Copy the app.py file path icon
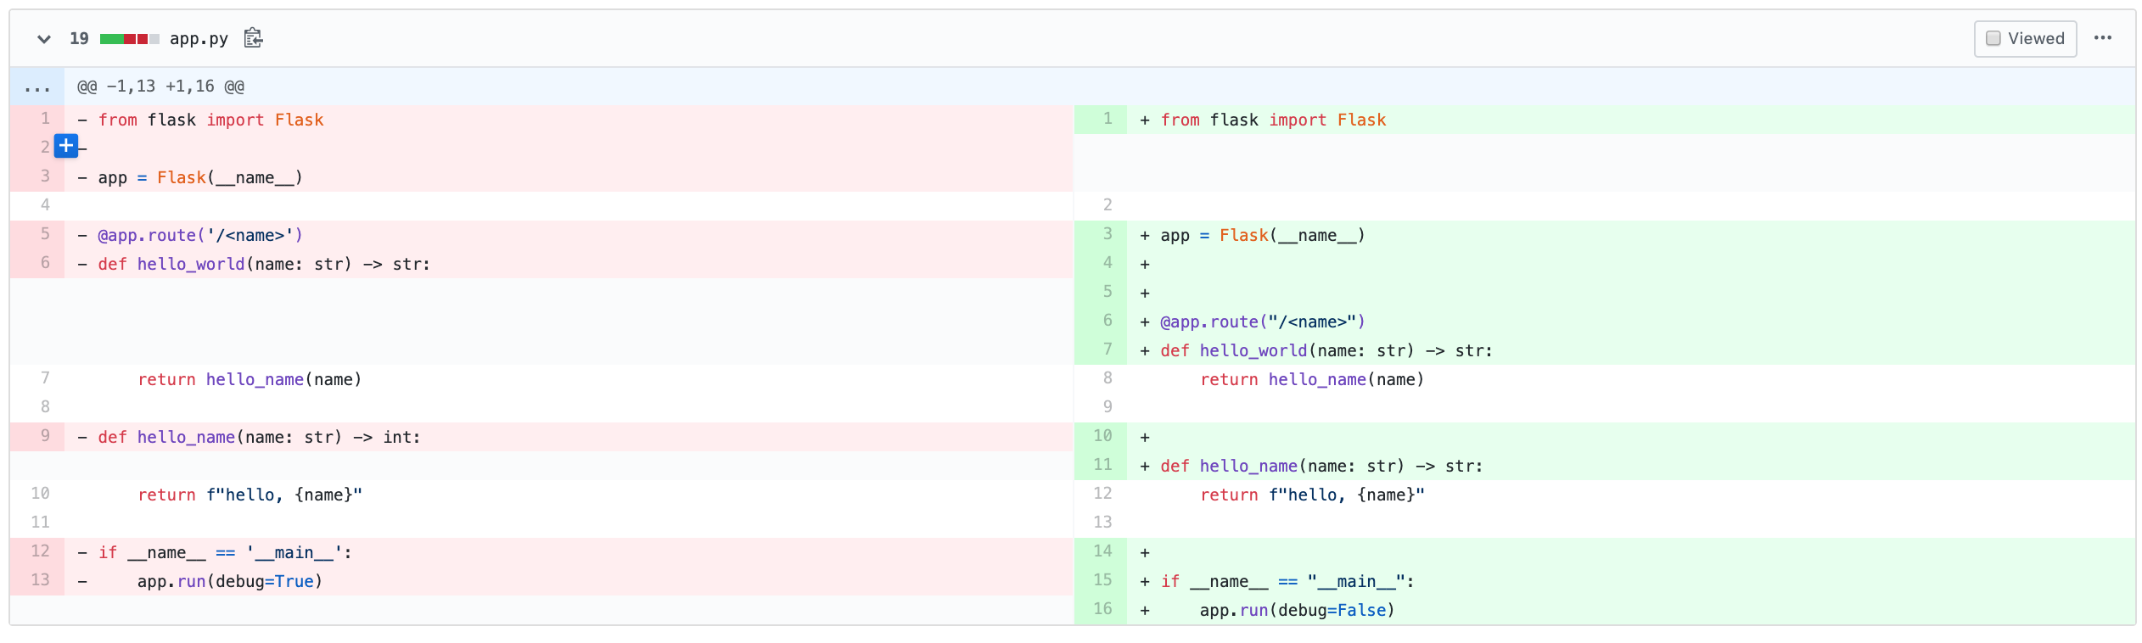The image size is (2142, 643). [253, 38]
